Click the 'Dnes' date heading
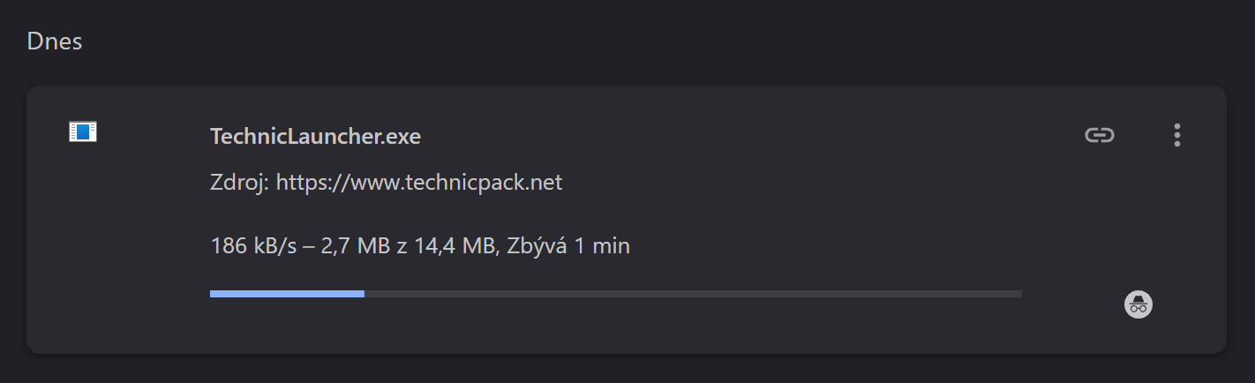 54,41
